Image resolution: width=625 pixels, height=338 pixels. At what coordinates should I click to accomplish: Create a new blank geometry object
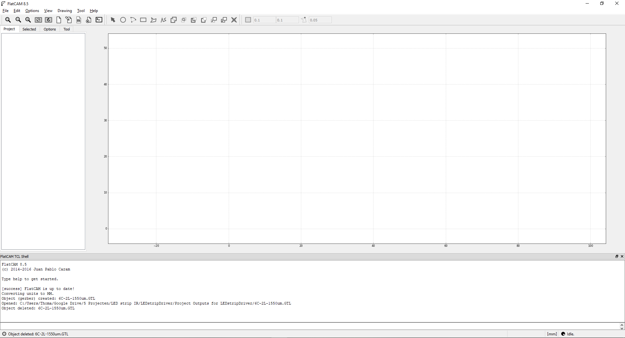[x=59, y=20]
